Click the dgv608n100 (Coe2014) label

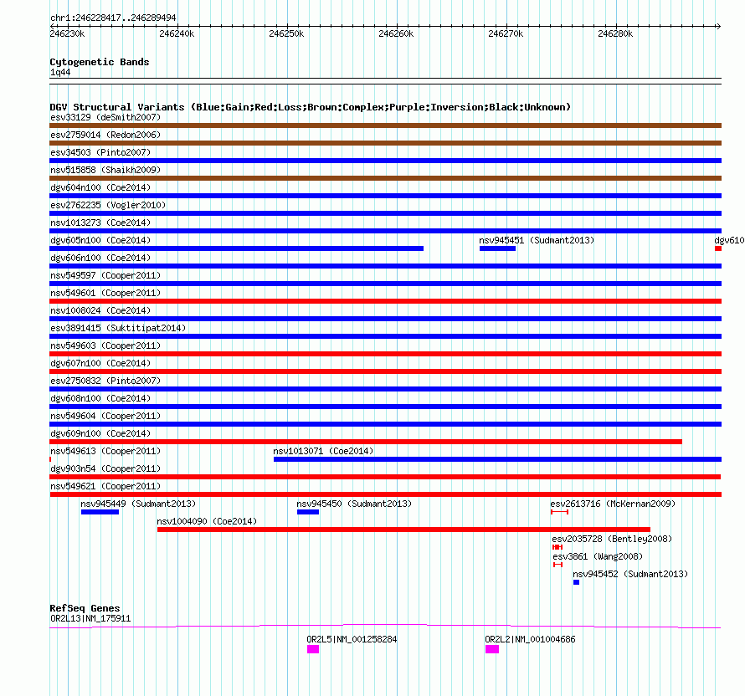tap(100, 398)
